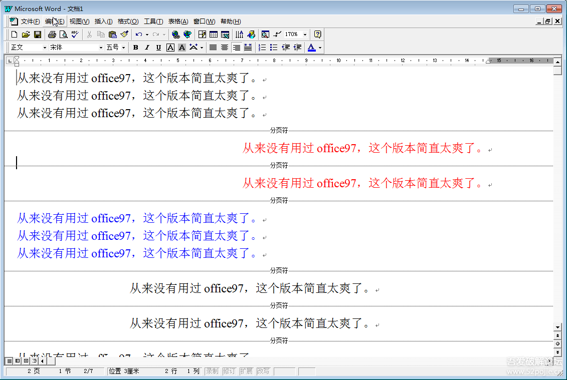Open the 表格(A) menu
This screenshot has height=380, width=567.
point(178,22)
